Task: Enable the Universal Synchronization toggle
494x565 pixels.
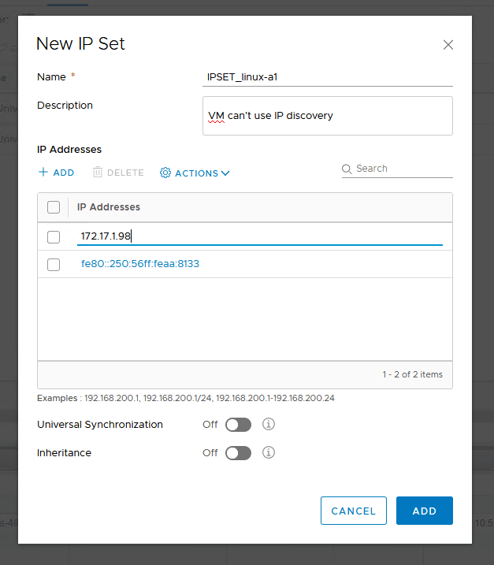Action: tap(238, 425)
